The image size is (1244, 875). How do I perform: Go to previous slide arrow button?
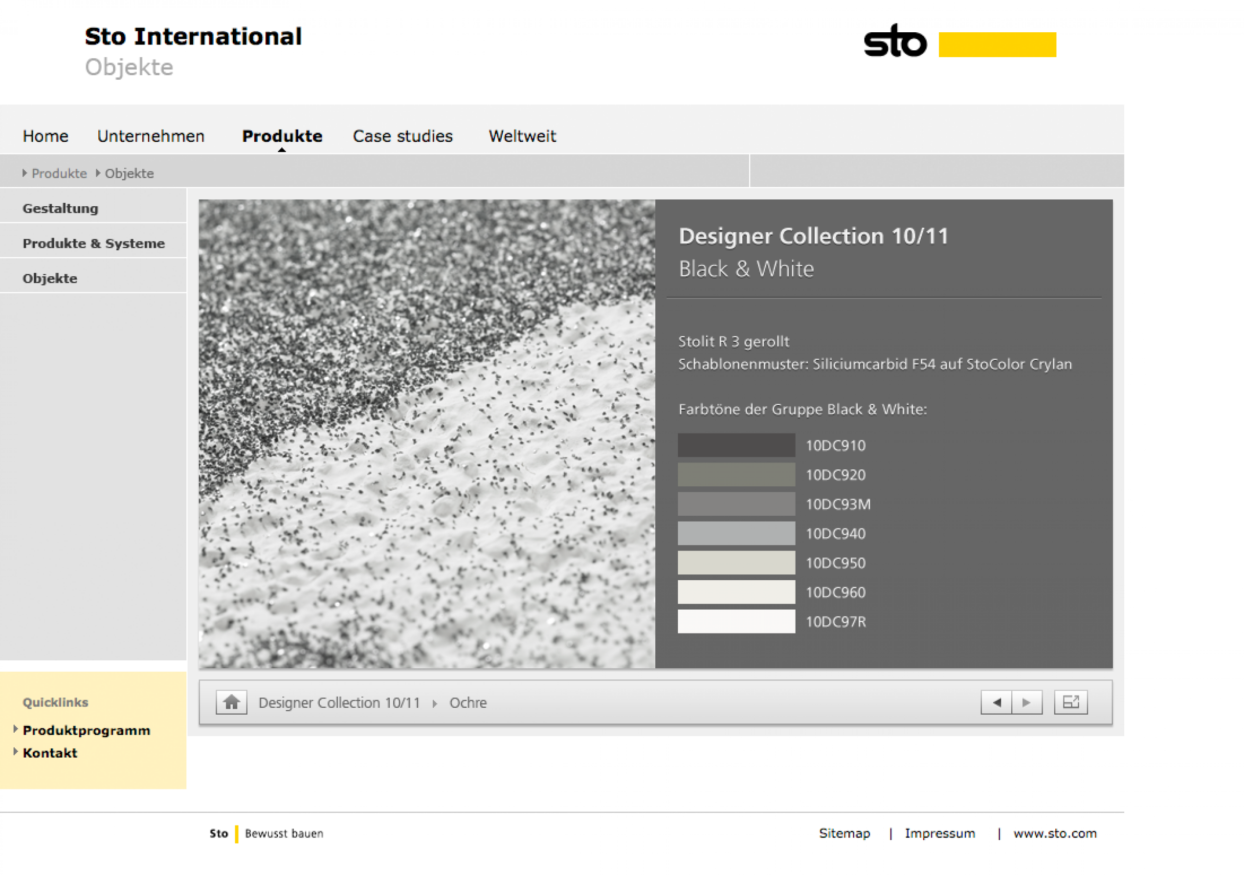pos(996,702)
